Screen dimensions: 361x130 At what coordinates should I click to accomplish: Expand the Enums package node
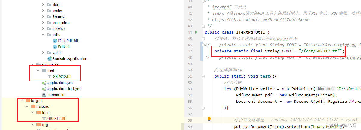[x=43, y=17]
